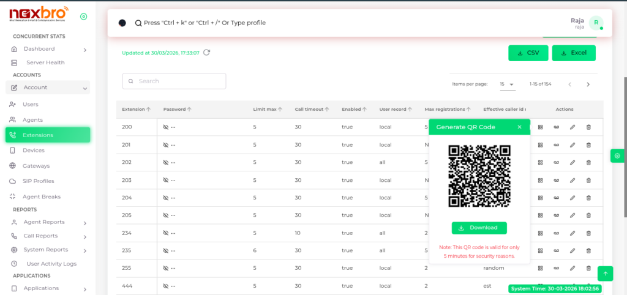Open the items per page dropdown
Viewport: 627px width, 295px height.
click(506, 84)
